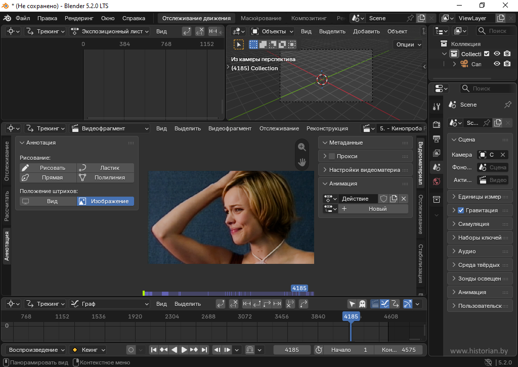This screenshot has width=518, height=367.
Task: Click the zoom magnifier in the clip viewer
Action: 301,147
